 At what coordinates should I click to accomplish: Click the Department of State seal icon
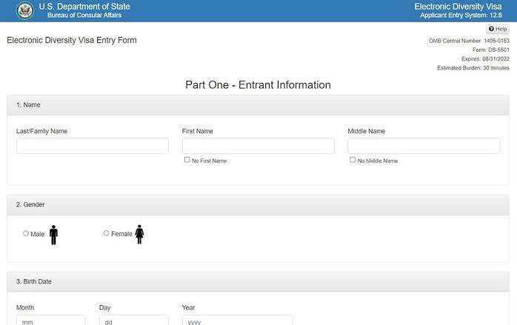24,10
